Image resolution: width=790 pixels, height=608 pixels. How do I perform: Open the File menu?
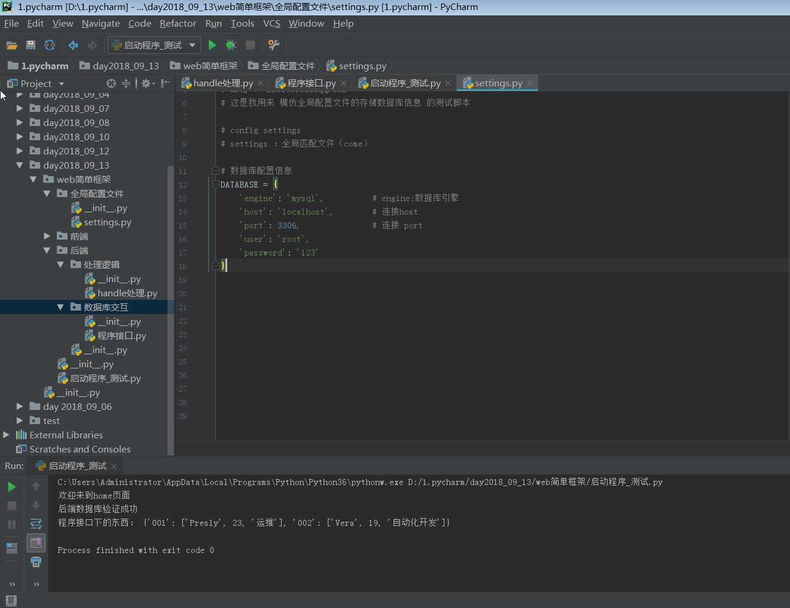coord(11,23)
